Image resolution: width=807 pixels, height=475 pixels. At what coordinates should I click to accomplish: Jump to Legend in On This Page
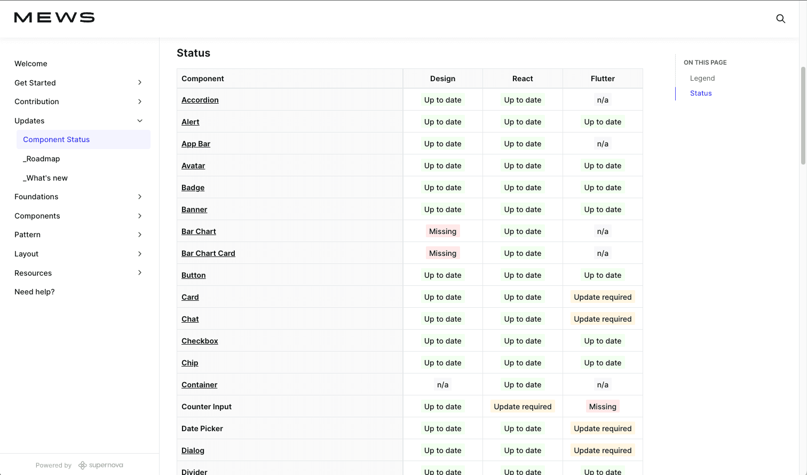(702, 78)
